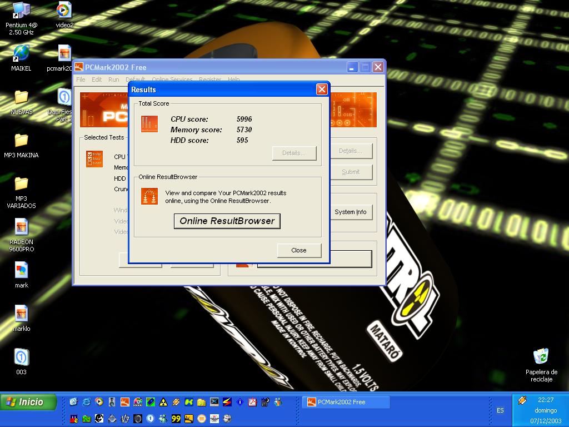Select the video2 desktop icon

pyautogui.click(x=64, y=15)
